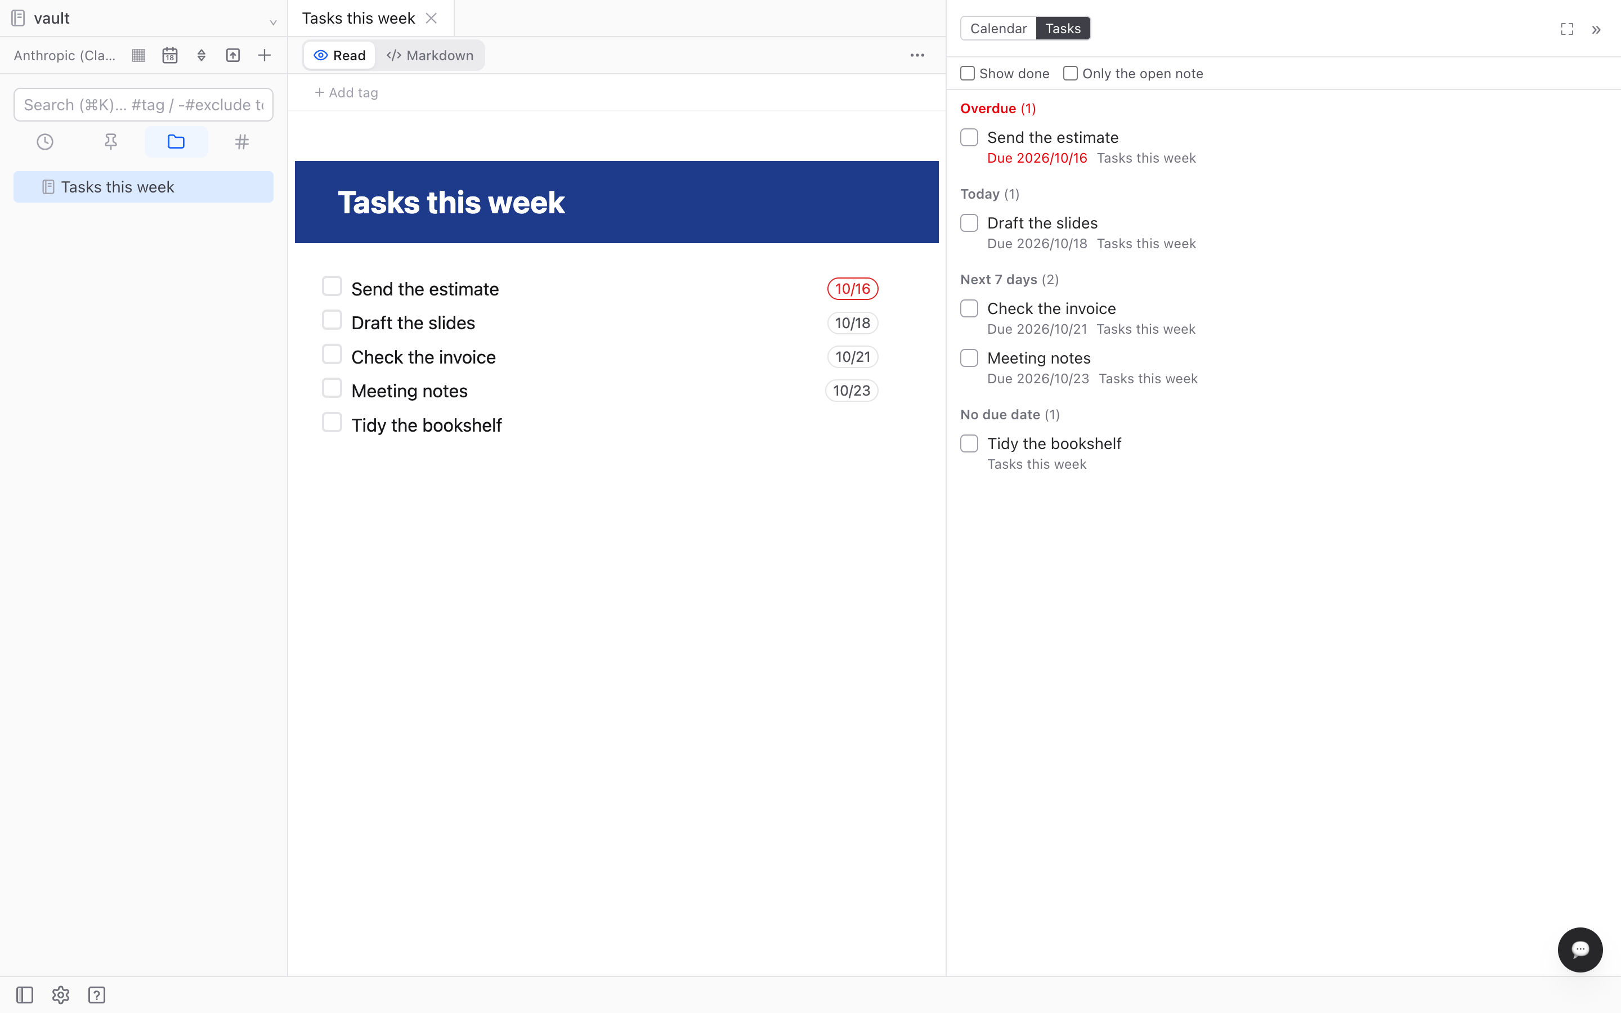Enable Only the open note checkbox
This screenshot has width=1621, height=1013.
[x=1071, y=74]
